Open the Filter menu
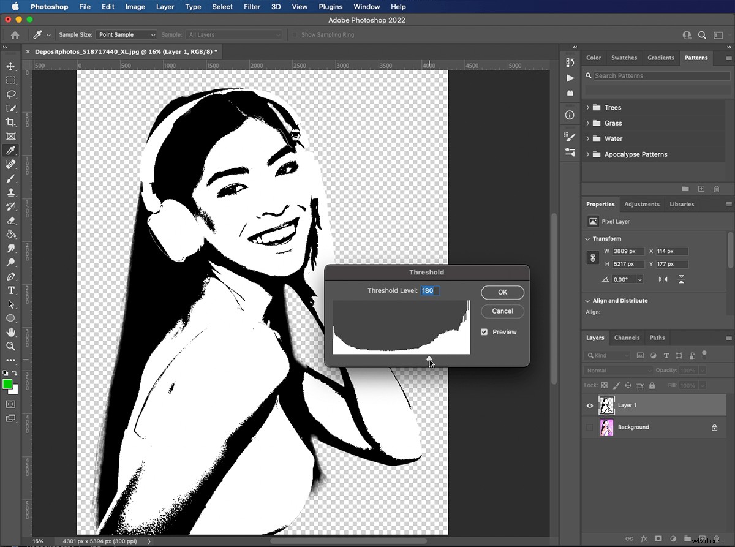Image resolution: width=735 pixels, height=547 pixels. click(252, 7)
